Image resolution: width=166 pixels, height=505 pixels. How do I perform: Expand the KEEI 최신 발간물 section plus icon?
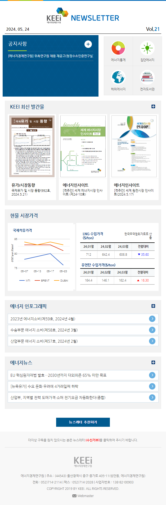153,106
